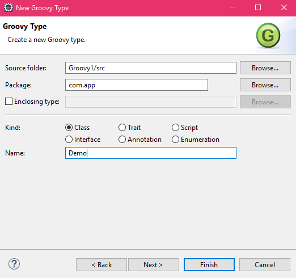
Task: Select the Trait kind option
Action: (x=122, y=128)
